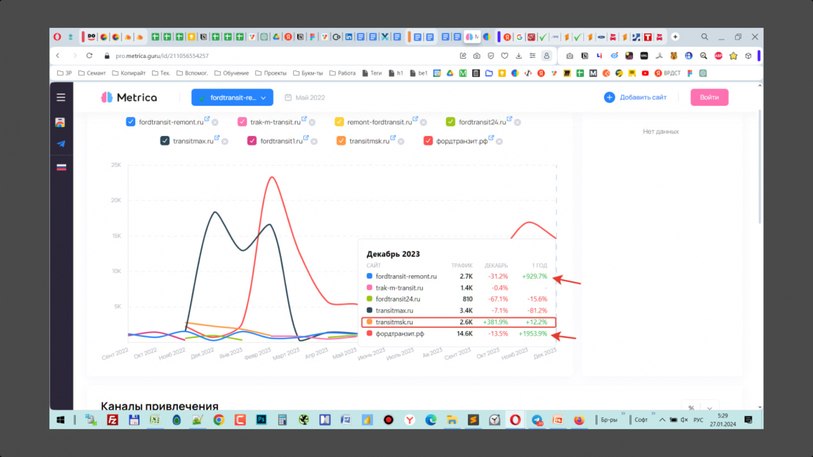Toggle the fordtransit1.ru checkbox

[252, 141]
